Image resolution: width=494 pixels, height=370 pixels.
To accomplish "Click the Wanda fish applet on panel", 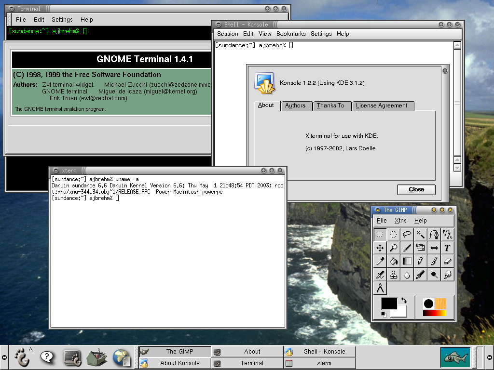I will 455,357.
